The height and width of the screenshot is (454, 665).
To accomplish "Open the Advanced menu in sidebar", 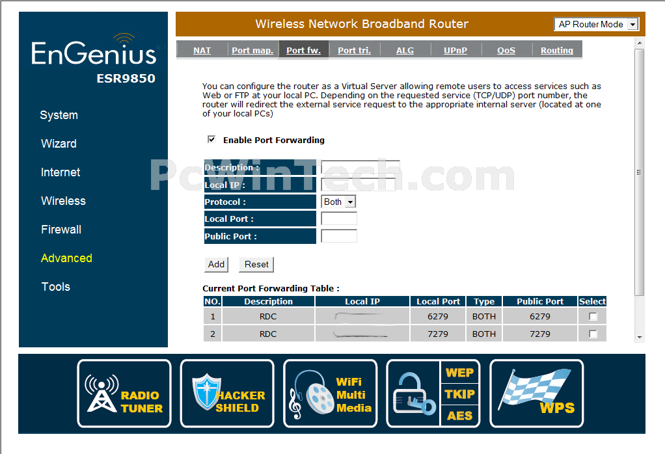I will pyautogui.click(x=66, y=258).
